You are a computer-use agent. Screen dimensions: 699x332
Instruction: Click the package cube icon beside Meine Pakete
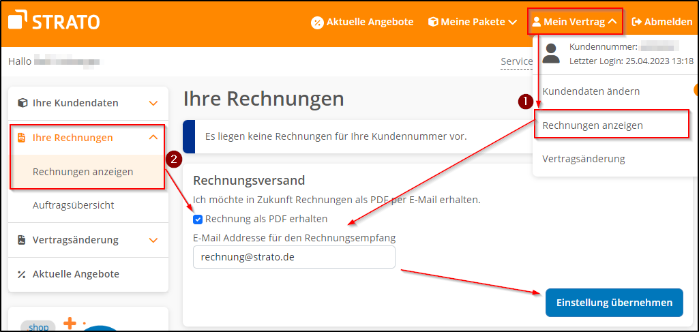click(433, 21)
